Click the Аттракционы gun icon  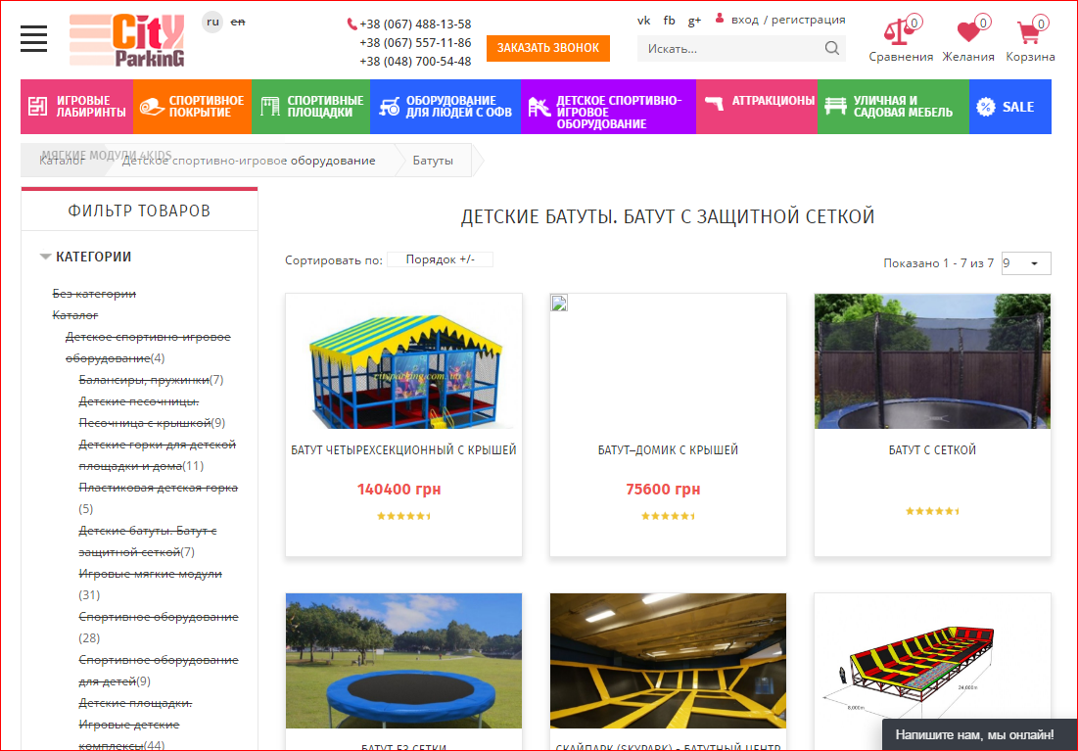click(x=715, y=103)
